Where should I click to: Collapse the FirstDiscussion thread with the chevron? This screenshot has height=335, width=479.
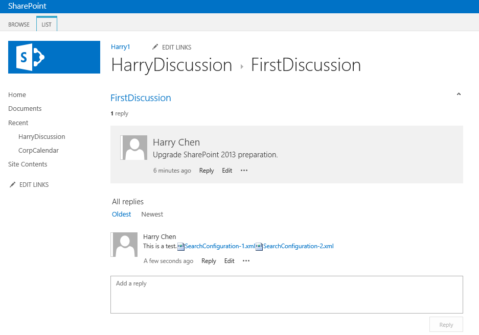(x=459, y=94)
